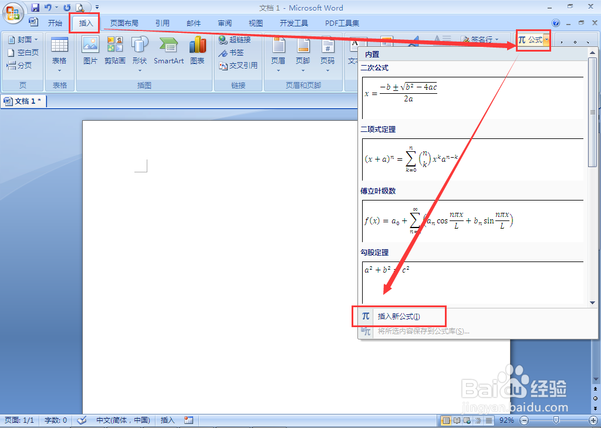Open zoom dialog via 92% label
601x428 pixels.
tap(507, 420)
